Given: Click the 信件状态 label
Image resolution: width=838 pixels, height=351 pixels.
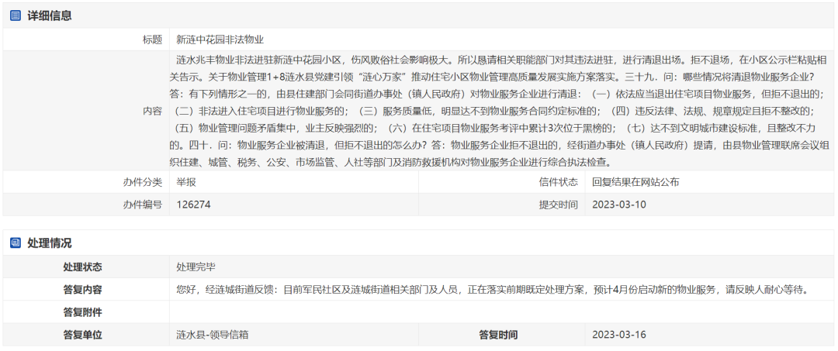Looking at the screenshot, I should tap(558, 182).
